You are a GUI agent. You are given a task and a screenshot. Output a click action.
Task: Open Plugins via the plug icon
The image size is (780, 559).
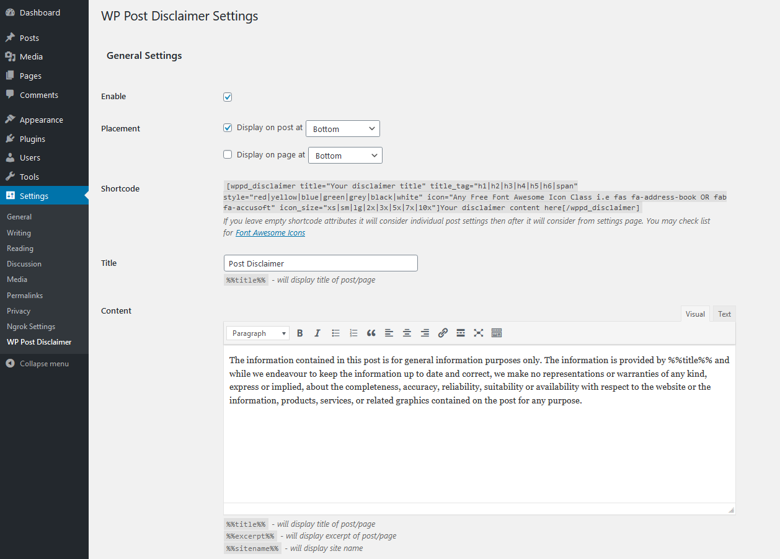click(10, 139)
